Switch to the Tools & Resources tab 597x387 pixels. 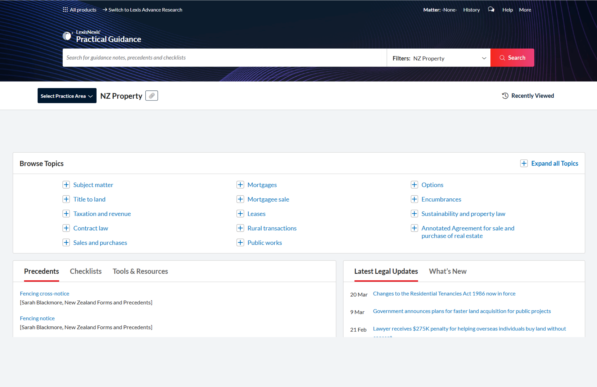click(x=140, y=271)
